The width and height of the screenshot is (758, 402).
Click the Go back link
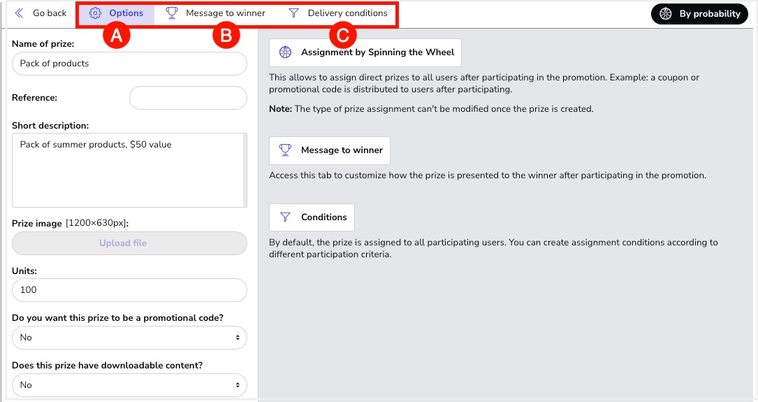click(49, 13)
